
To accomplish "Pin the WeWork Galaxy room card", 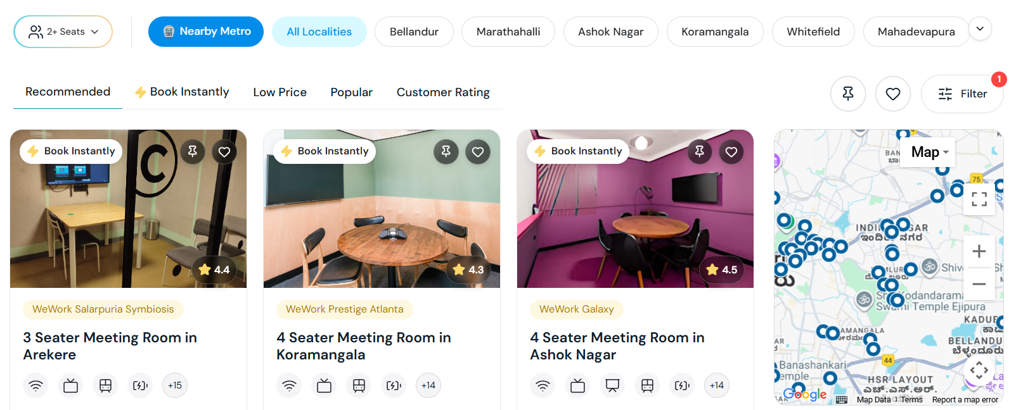I will 700,152.
